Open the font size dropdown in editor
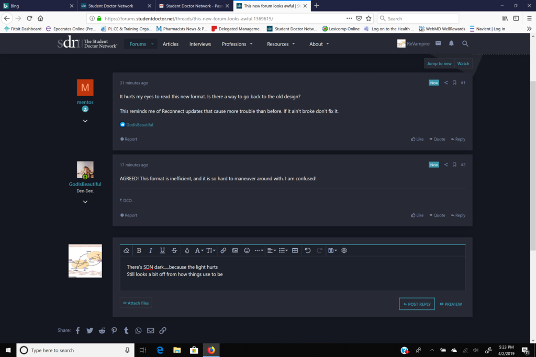 click(x=210, y=250)
